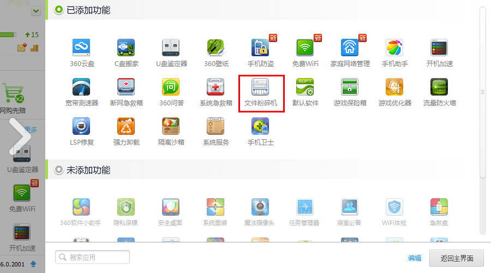
Task: Add 任务管理器 task manager
Action: [x=304, y=212]
